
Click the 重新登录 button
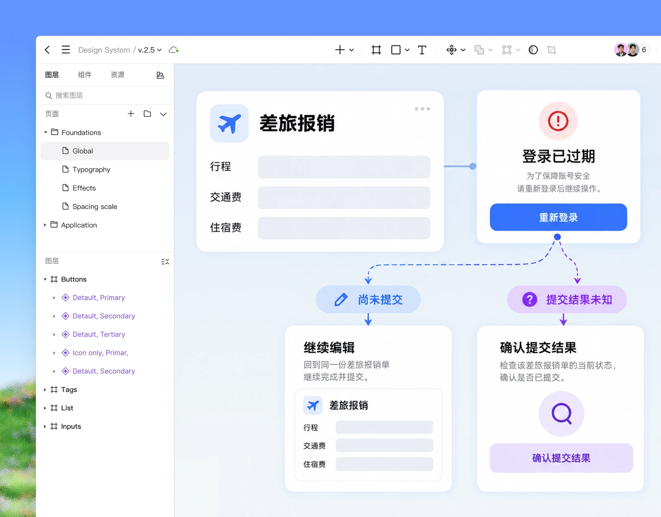(559, 217)
